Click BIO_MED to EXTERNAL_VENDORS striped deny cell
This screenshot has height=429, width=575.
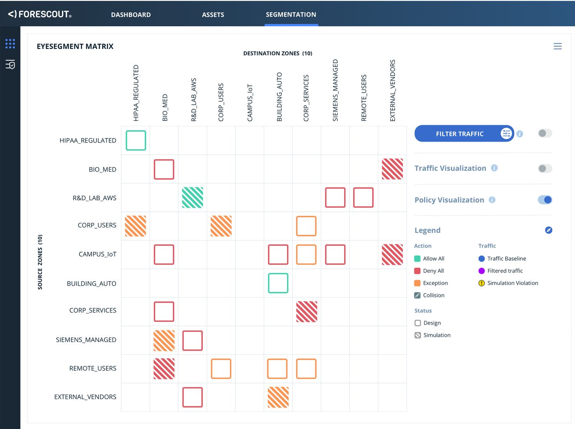[392, 169]
